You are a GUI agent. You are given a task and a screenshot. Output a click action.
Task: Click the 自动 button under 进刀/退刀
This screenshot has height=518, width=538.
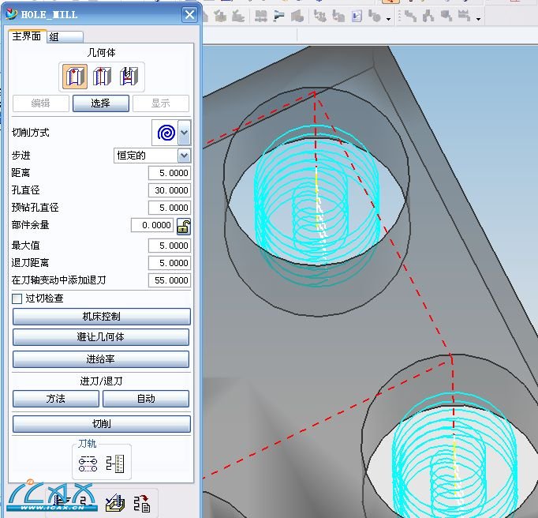click(x=146, y=399)
